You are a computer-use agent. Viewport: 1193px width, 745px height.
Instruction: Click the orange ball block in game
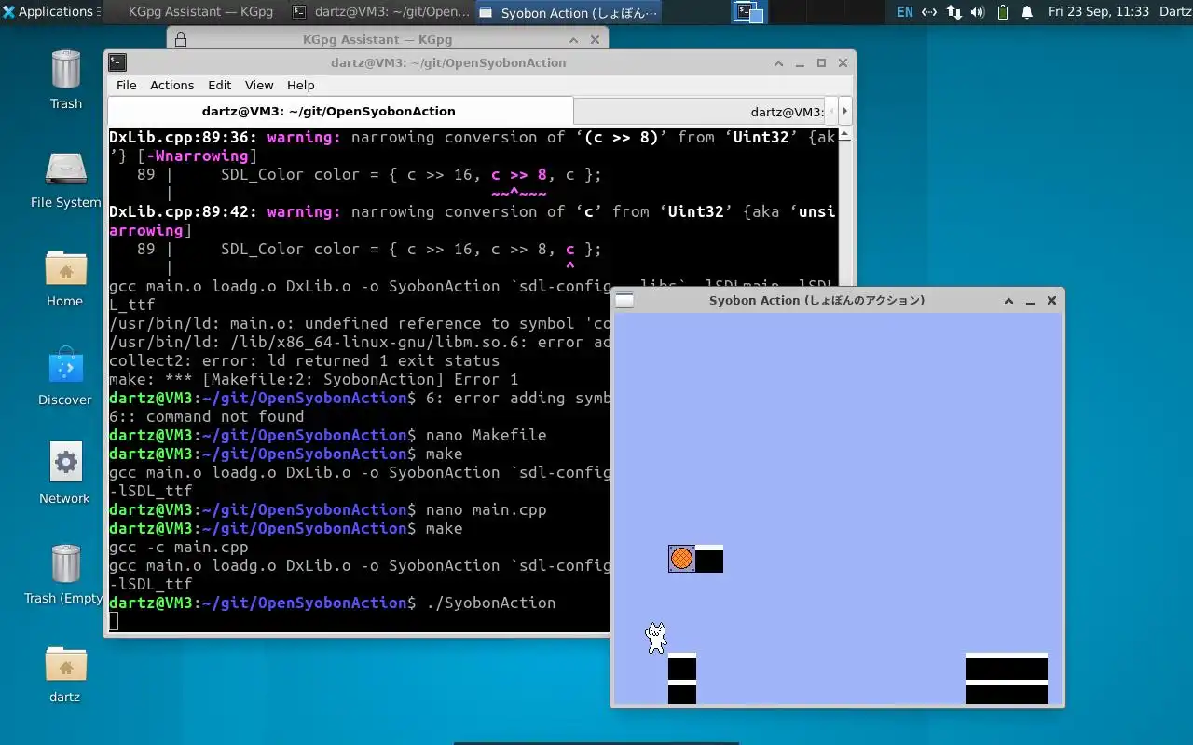[x=681, y=558]
